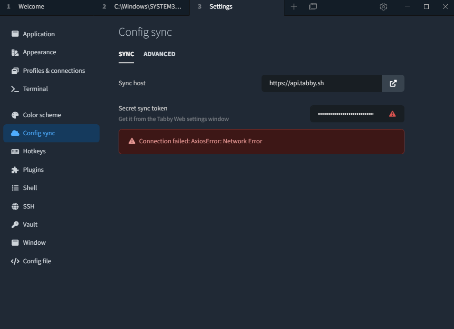Image resolution: width=454 pixels, height=329 pixels.
Task: Switch to the Welcome tab
Action: (x=48, y=7)
